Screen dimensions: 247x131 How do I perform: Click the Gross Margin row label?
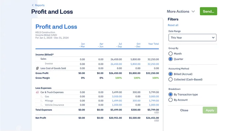tap(42, 78)
